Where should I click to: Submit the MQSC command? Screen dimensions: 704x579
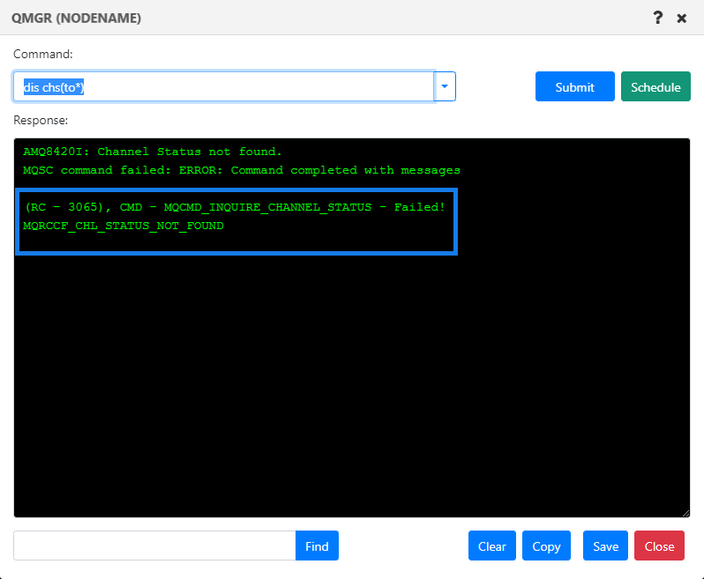pyautogui.click(x=574, y=86)
